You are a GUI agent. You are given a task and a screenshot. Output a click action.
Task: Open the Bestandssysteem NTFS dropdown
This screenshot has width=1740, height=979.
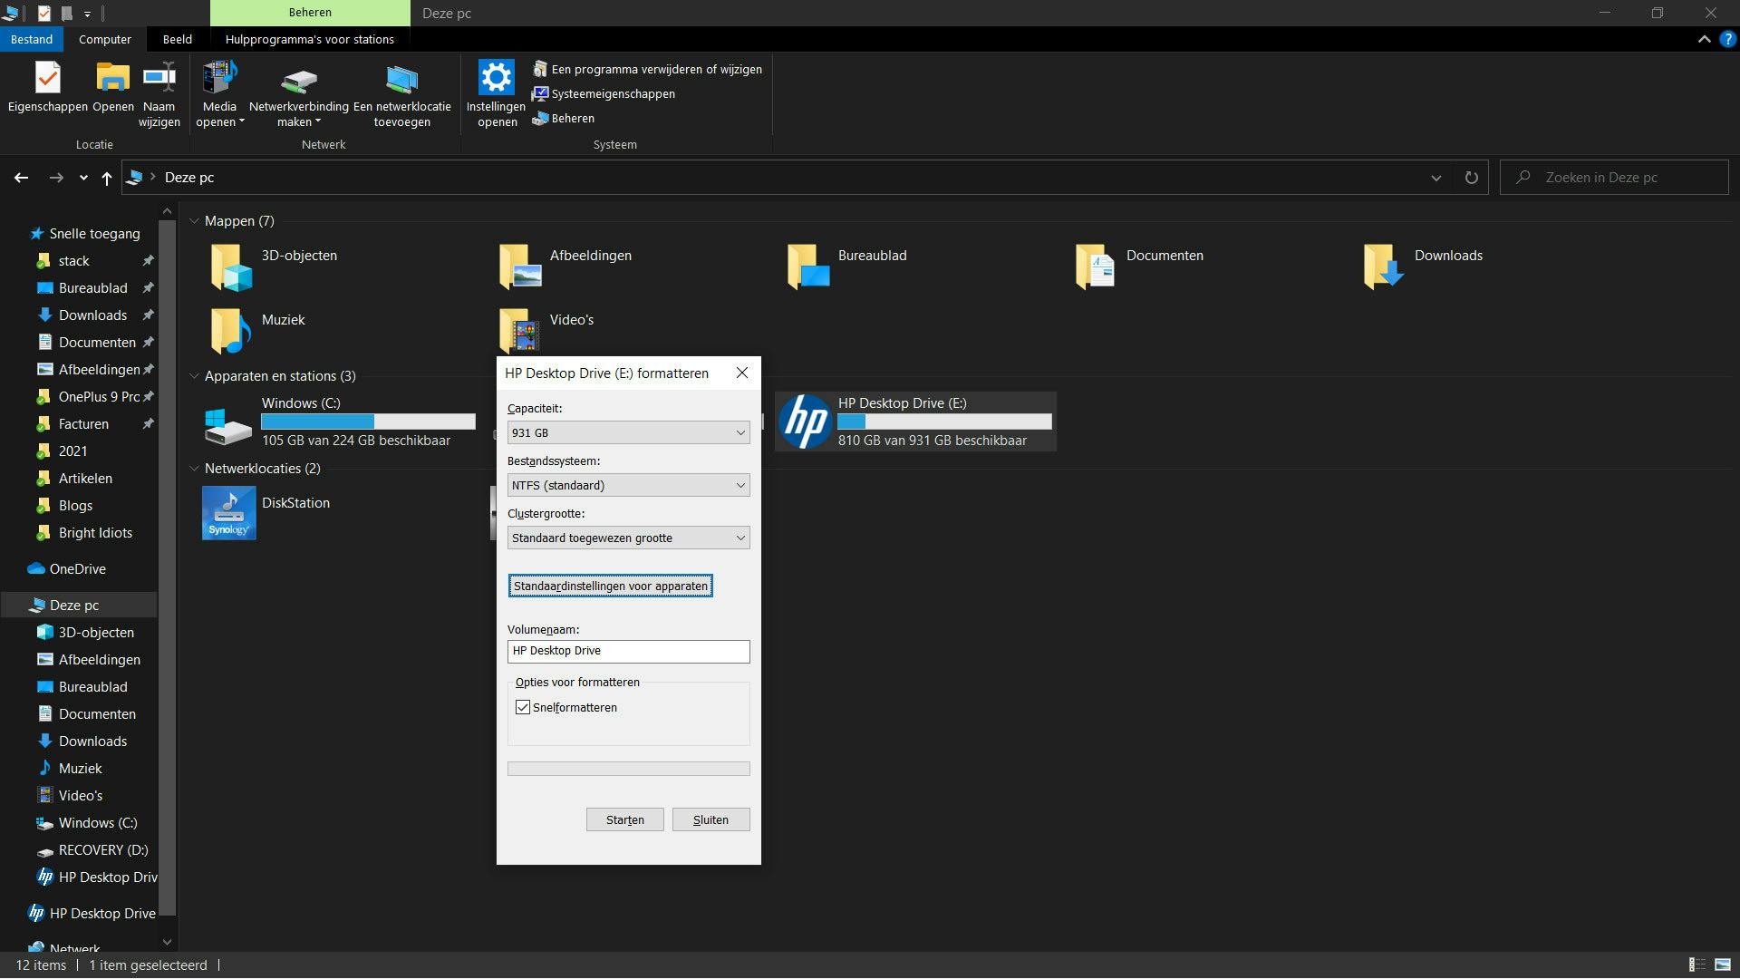pyautogui.click(x=628, y=486)
